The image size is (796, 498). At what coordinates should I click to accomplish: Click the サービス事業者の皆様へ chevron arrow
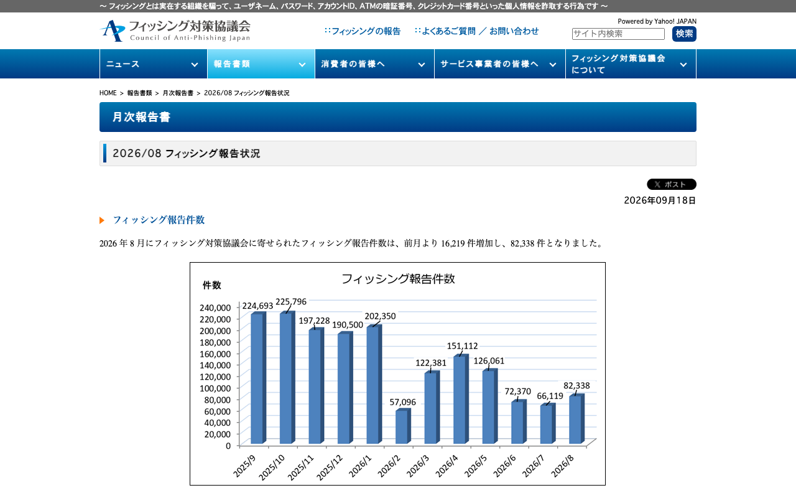coord(553,65)
